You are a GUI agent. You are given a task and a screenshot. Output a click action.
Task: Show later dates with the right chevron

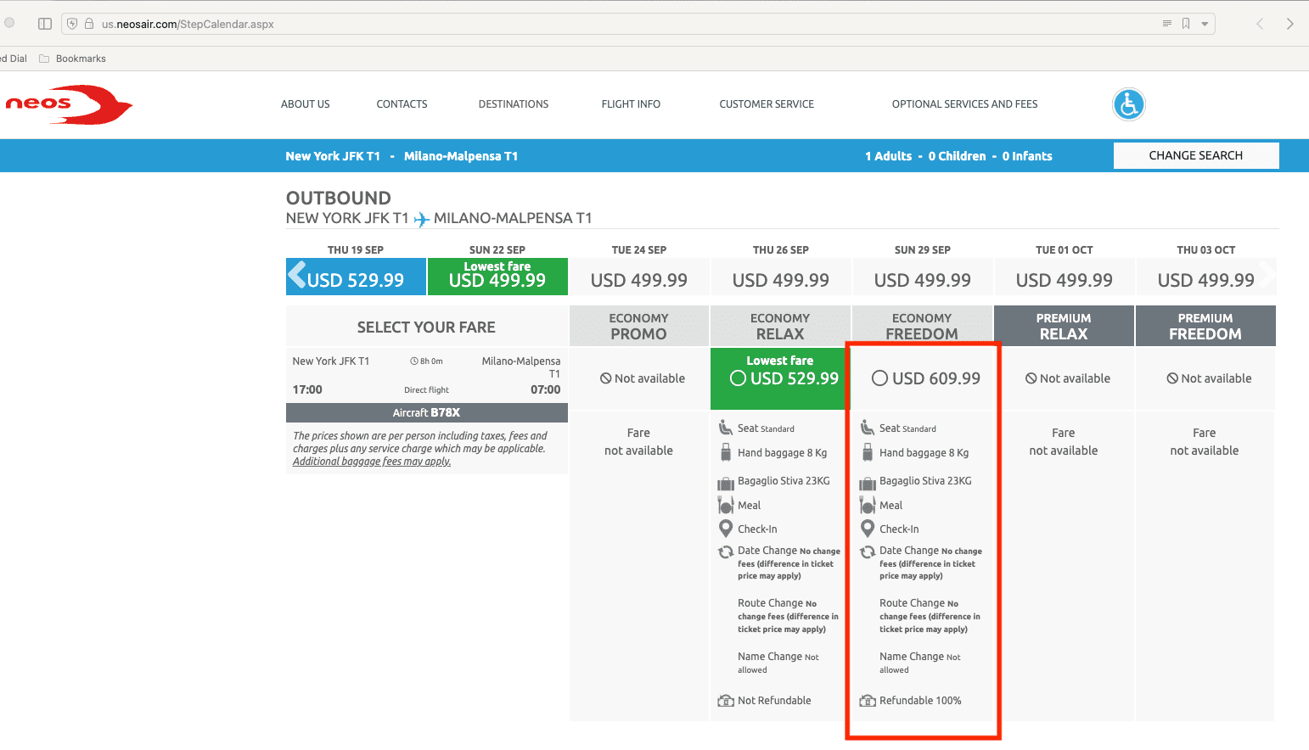pyautogui.click(x=1267, y=275)
